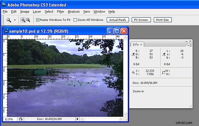The height and width of the screenshot is (126, 199).
Task: Click the X value 22.333 readout
Action: tap(150, 71)
